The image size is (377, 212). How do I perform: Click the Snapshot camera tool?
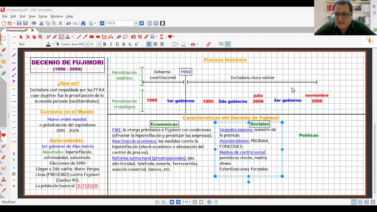(133, 37)
